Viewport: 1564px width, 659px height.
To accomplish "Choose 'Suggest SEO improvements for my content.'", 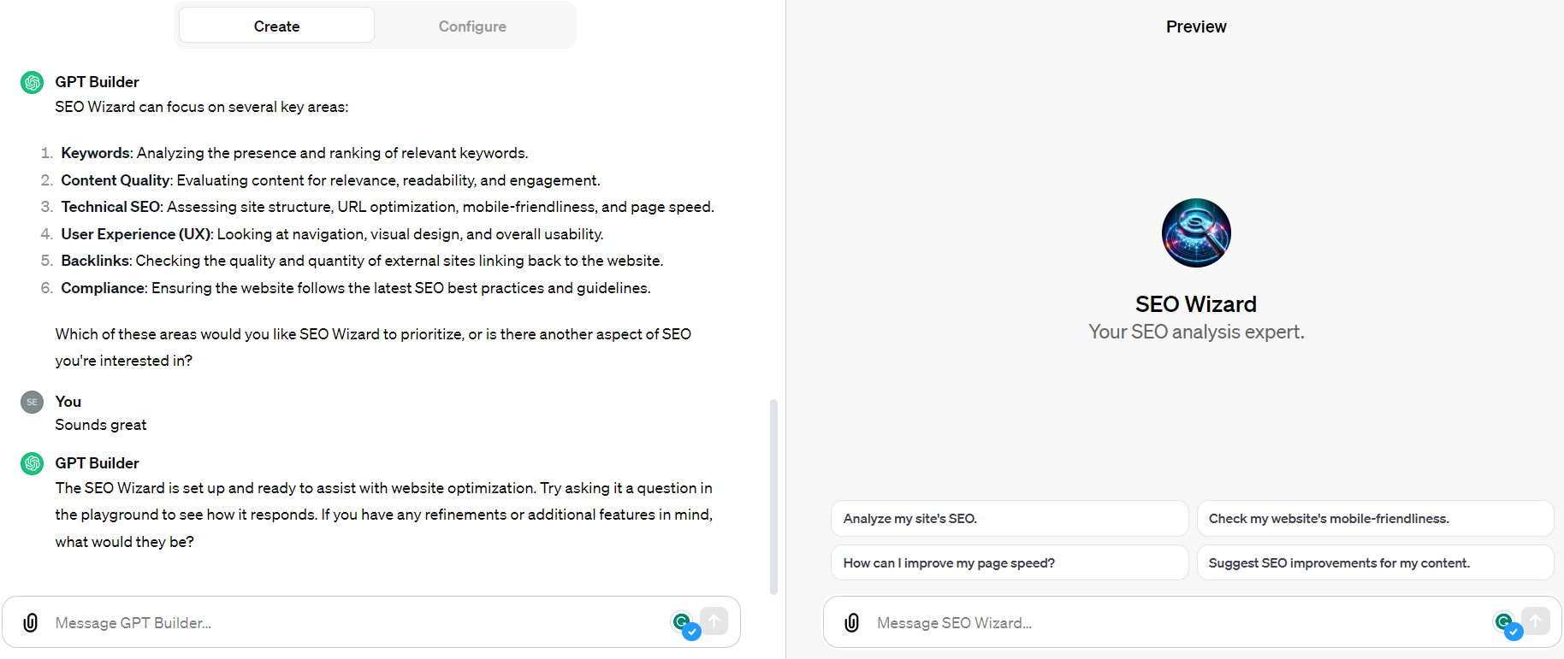I will pyautogui.click(x=1375, y=562).
